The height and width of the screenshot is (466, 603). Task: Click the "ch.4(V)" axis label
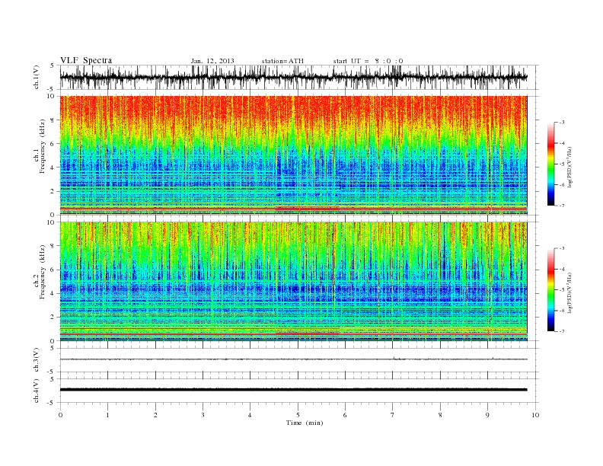37,391
